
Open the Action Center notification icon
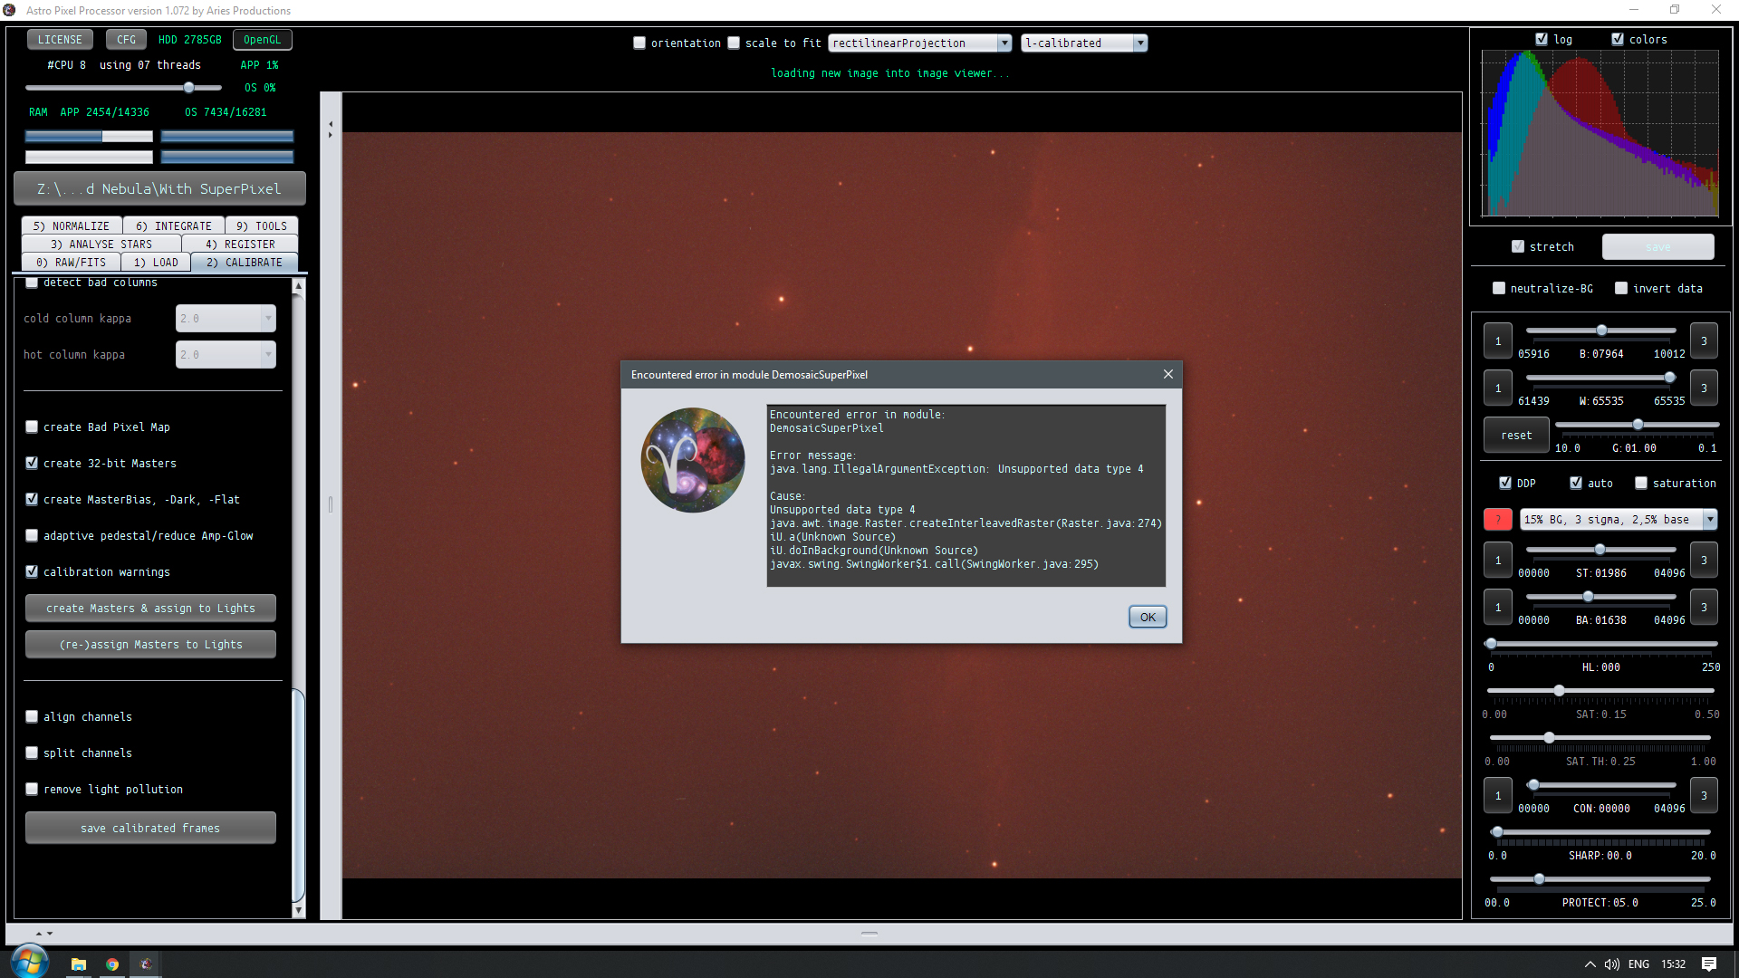click(1708, 964)
